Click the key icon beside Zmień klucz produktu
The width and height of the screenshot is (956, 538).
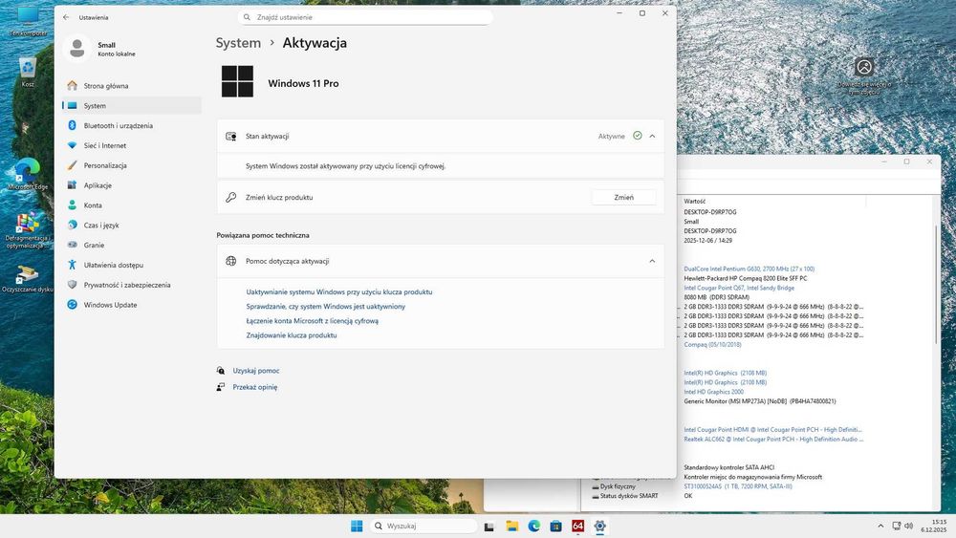(x=231, y=198)
